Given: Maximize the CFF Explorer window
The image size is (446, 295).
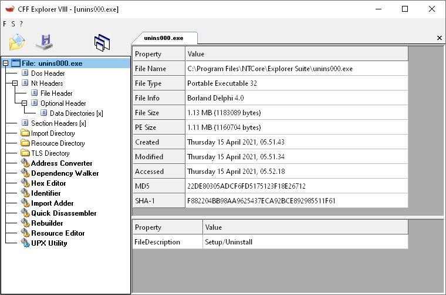Looking at the screenshot, I should 405,9.
